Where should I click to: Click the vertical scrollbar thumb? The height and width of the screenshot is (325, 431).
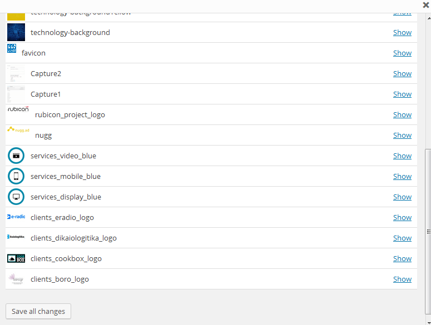pos(428,232)
